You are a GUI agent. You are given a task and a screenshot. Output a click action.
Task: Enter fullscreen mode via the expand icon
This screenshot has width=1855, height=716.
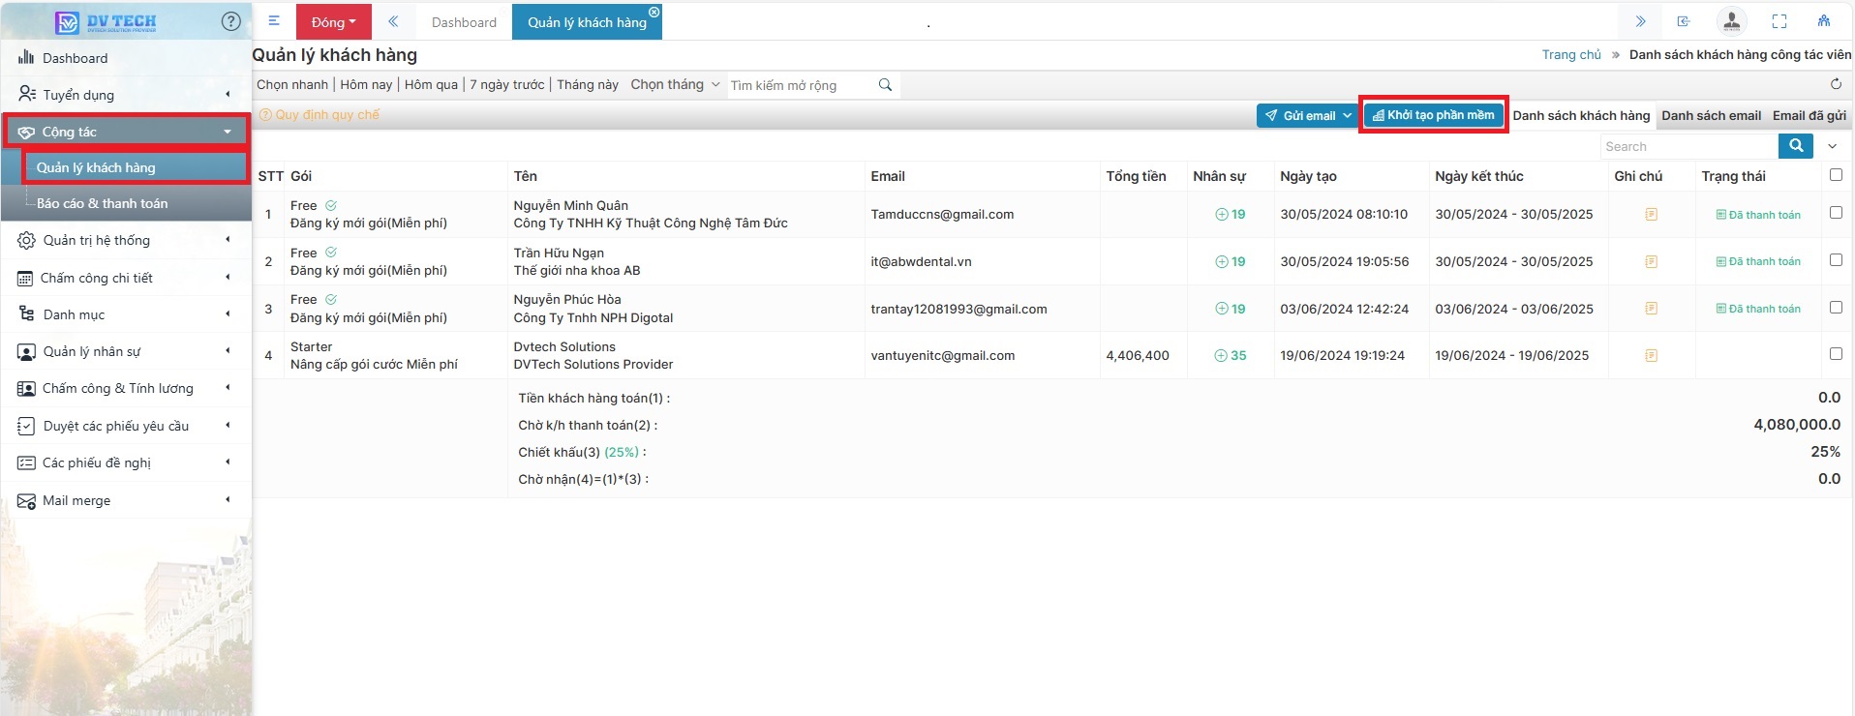(x=1779, y=21)
